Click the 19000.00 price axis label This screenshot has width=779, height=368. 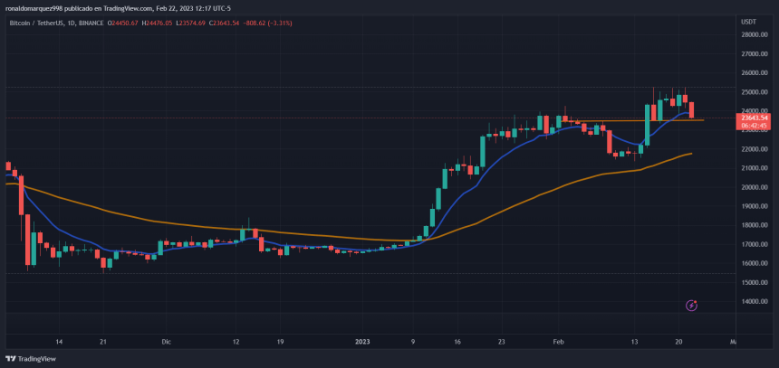(755, 206)
